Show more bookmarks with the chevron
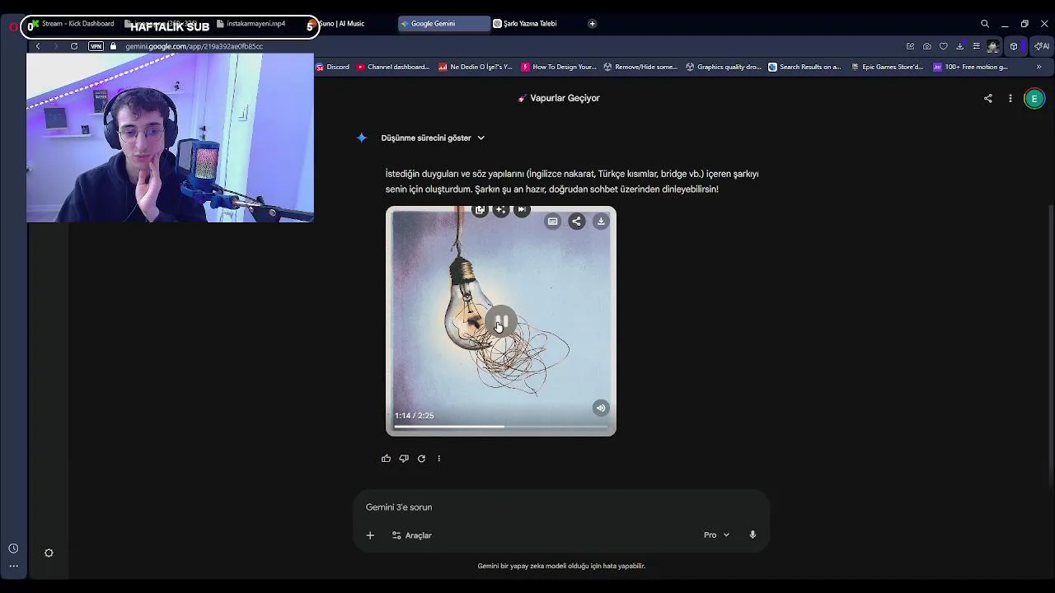 [1039, 67]
